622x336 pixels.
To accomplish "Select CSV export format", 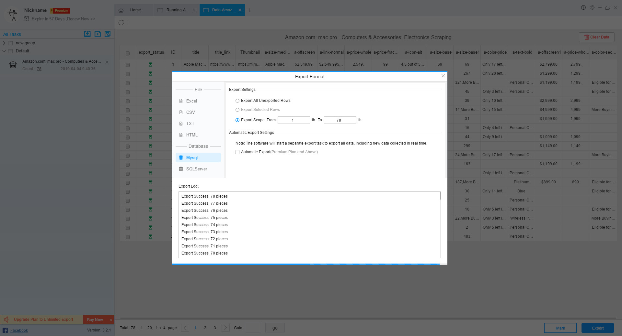I will pos(198,112).
